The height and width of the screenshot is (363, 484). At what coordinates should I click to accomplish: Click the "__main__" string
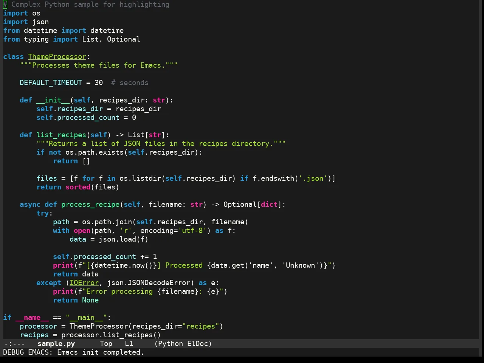[86, 318]
